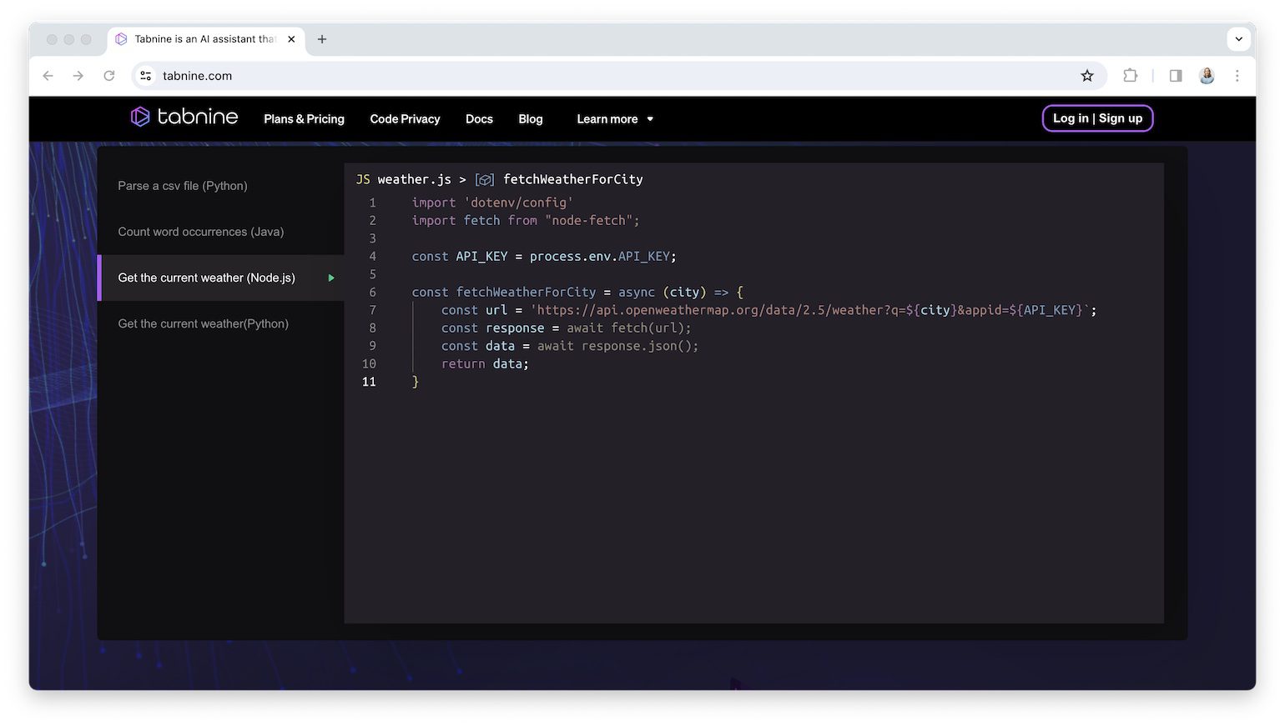Expand the tab search chevron near window top
Screen dimensions: 1285x726
click(x=1238, y=38)
